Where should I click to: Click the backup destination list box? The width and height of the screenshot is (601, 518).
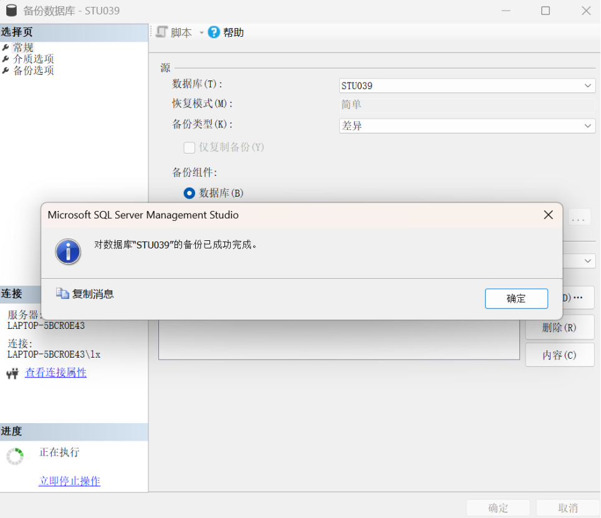click(339, 340)
